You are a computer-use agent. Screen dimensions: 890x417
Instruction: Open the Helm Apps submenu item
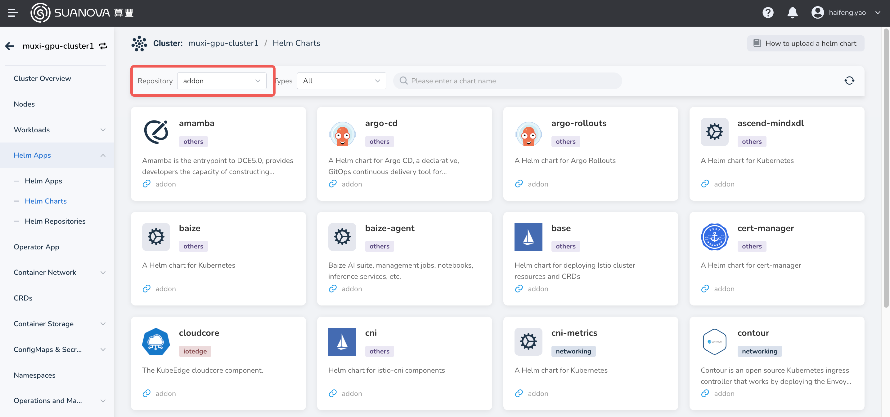(43, 181)
